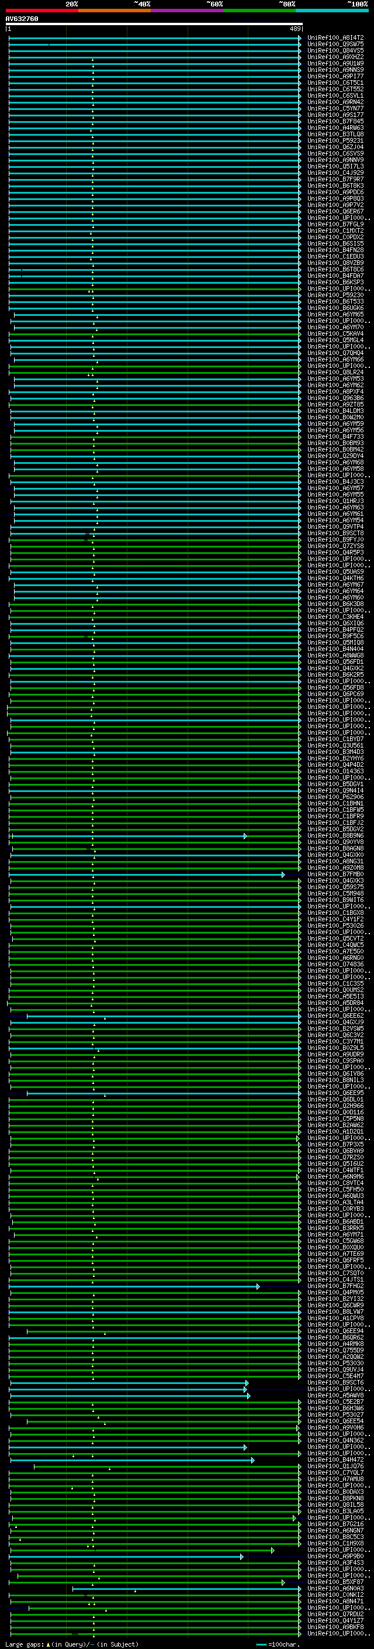Screen dimensions: 374x1649
Task: Select the UniRef100_A1D2Q1 label
Action: point(335,1132)
